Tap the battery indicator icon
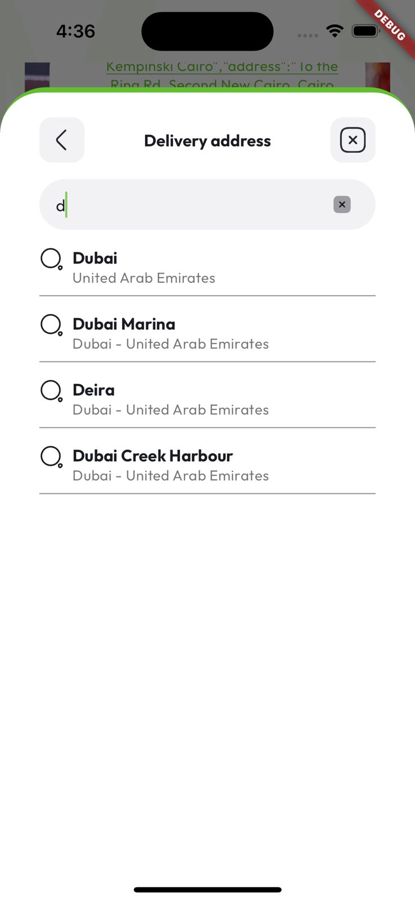415x901 pixels. pos(366,31)
